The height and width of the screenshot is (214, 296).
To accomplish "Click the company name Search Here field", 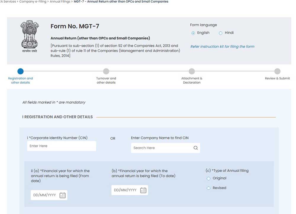I will tap(161, 148).
